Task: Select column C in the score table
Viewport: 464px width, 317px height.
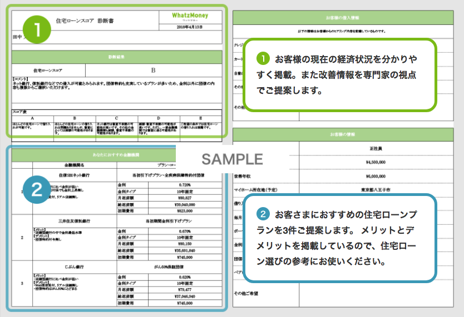Action: click(117, 118)
